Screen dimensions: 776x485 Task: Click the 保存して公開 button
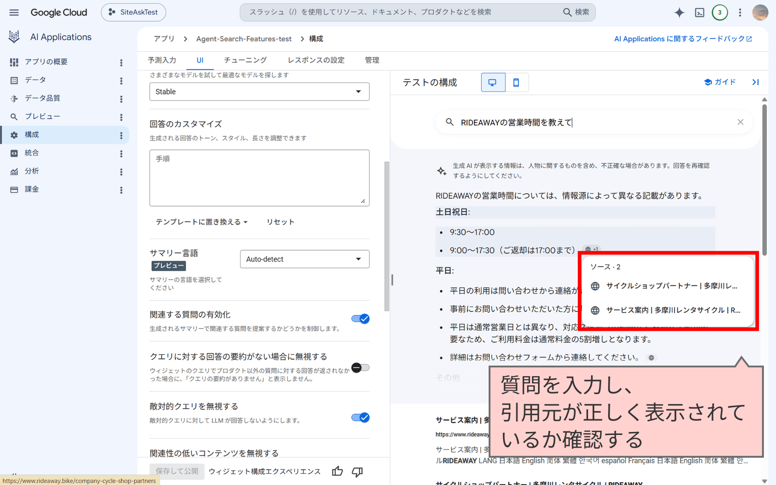[x=177, y=471]
